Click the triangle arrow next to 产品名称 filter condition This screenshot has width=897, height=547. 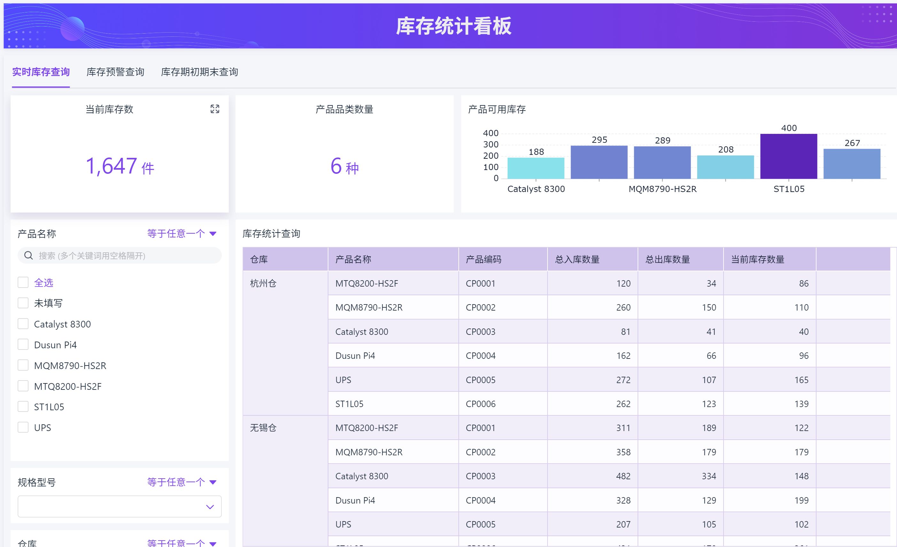(213, 234)
